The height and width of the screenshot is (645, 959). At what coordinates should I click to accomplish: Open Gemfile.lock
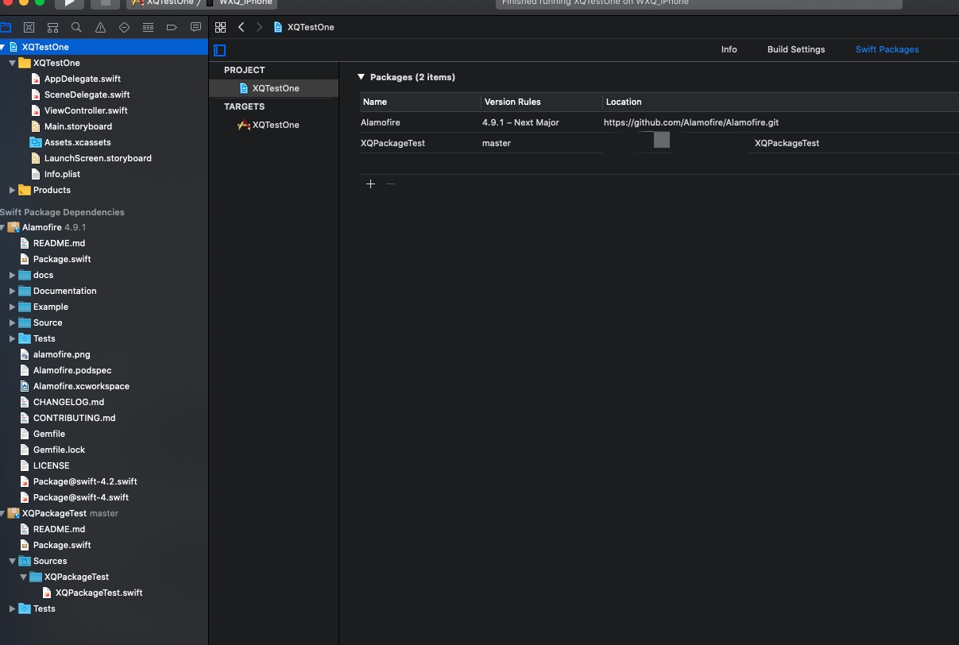(x=59, y=450)
